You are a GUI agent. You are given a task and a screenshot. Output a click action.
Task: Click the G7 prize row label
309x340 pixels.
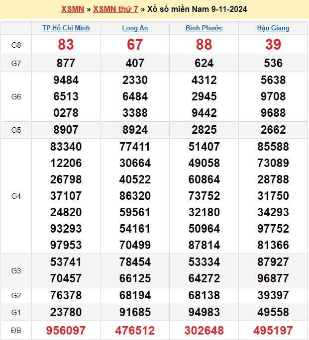pos(16,64)
